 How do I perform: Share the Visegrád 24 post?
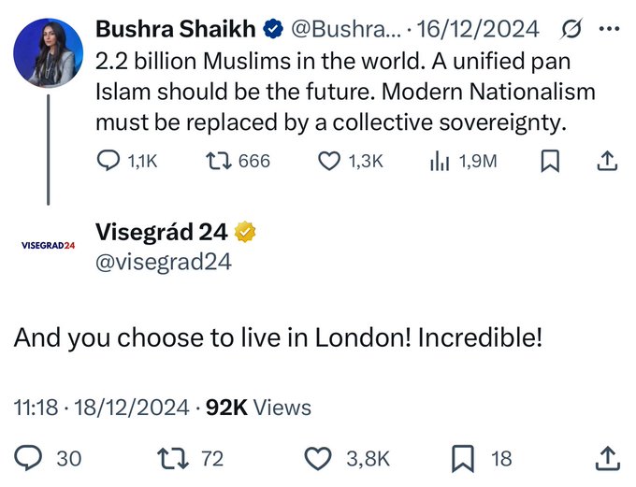coord(606,458)
